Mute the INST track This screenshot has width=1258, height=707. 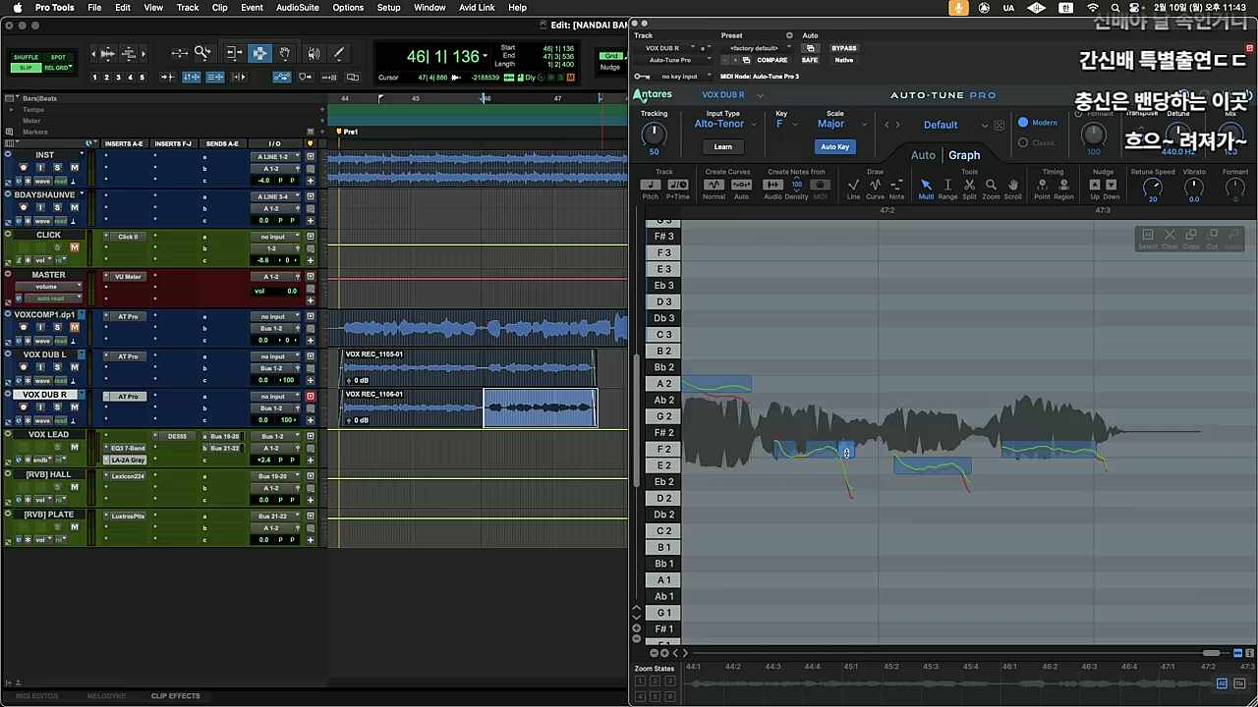click(74, 168)
